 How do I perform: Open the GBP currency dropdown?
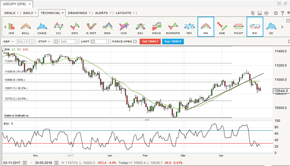(8, 41)
